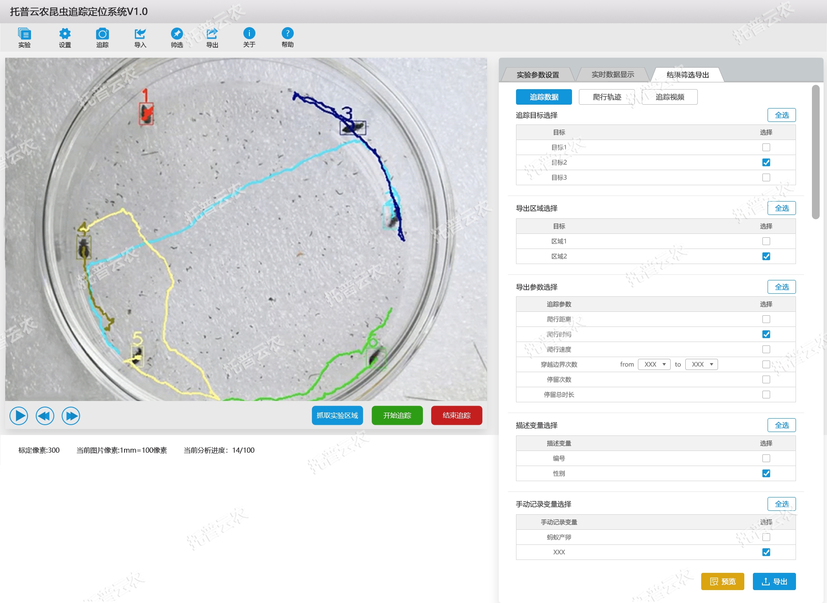Click the yellow 预览 preview button
This screenshot has width=827, height=603.
[722, 581]
